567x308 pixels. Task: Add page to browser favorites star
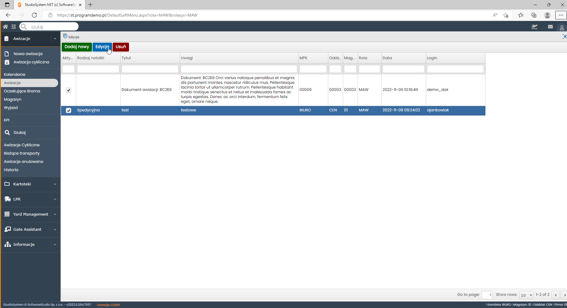506,15
